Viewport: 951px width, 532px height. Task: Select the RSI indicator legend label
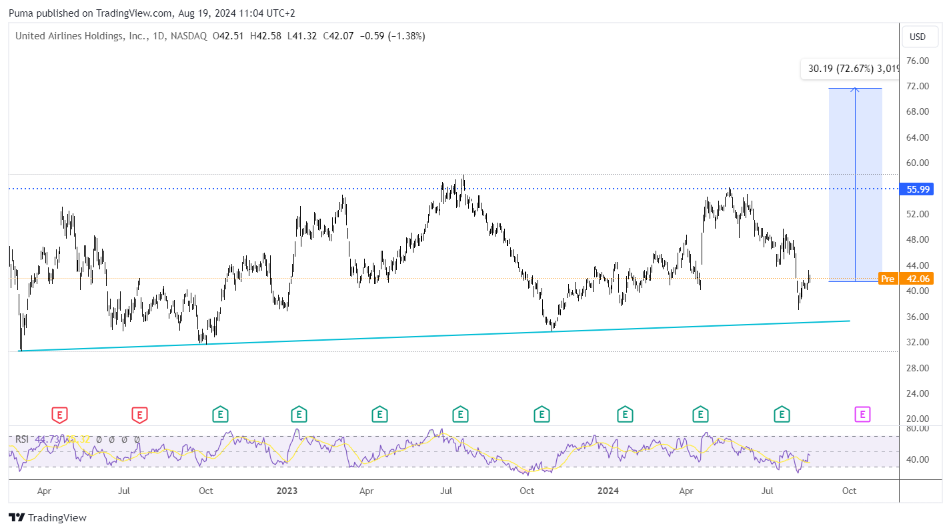(x=22, y=439)
